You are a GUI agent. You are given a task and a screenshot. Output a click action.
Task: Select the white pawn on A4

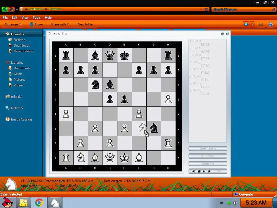pos(66,114)
